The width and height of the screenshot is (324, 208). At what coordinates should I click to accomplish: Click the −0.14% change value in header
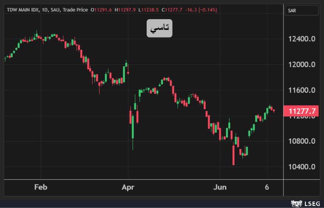click(209, 10)
